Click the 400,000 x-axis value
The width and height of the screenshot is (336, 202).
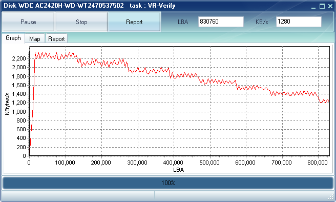173,163
